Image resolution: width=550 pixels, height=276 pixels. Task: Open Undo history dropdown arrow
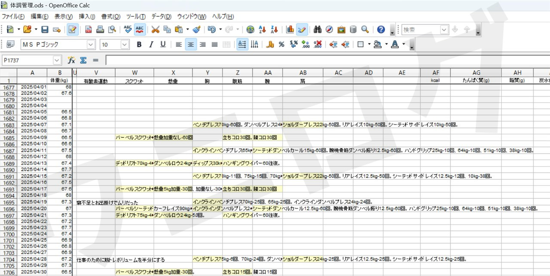tap(220, 30)
